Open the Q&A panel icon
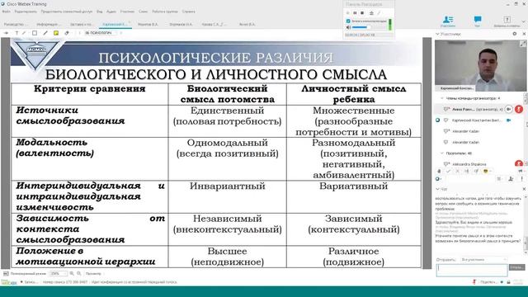Viewport: 528px width, 297px height. [507, 21]
